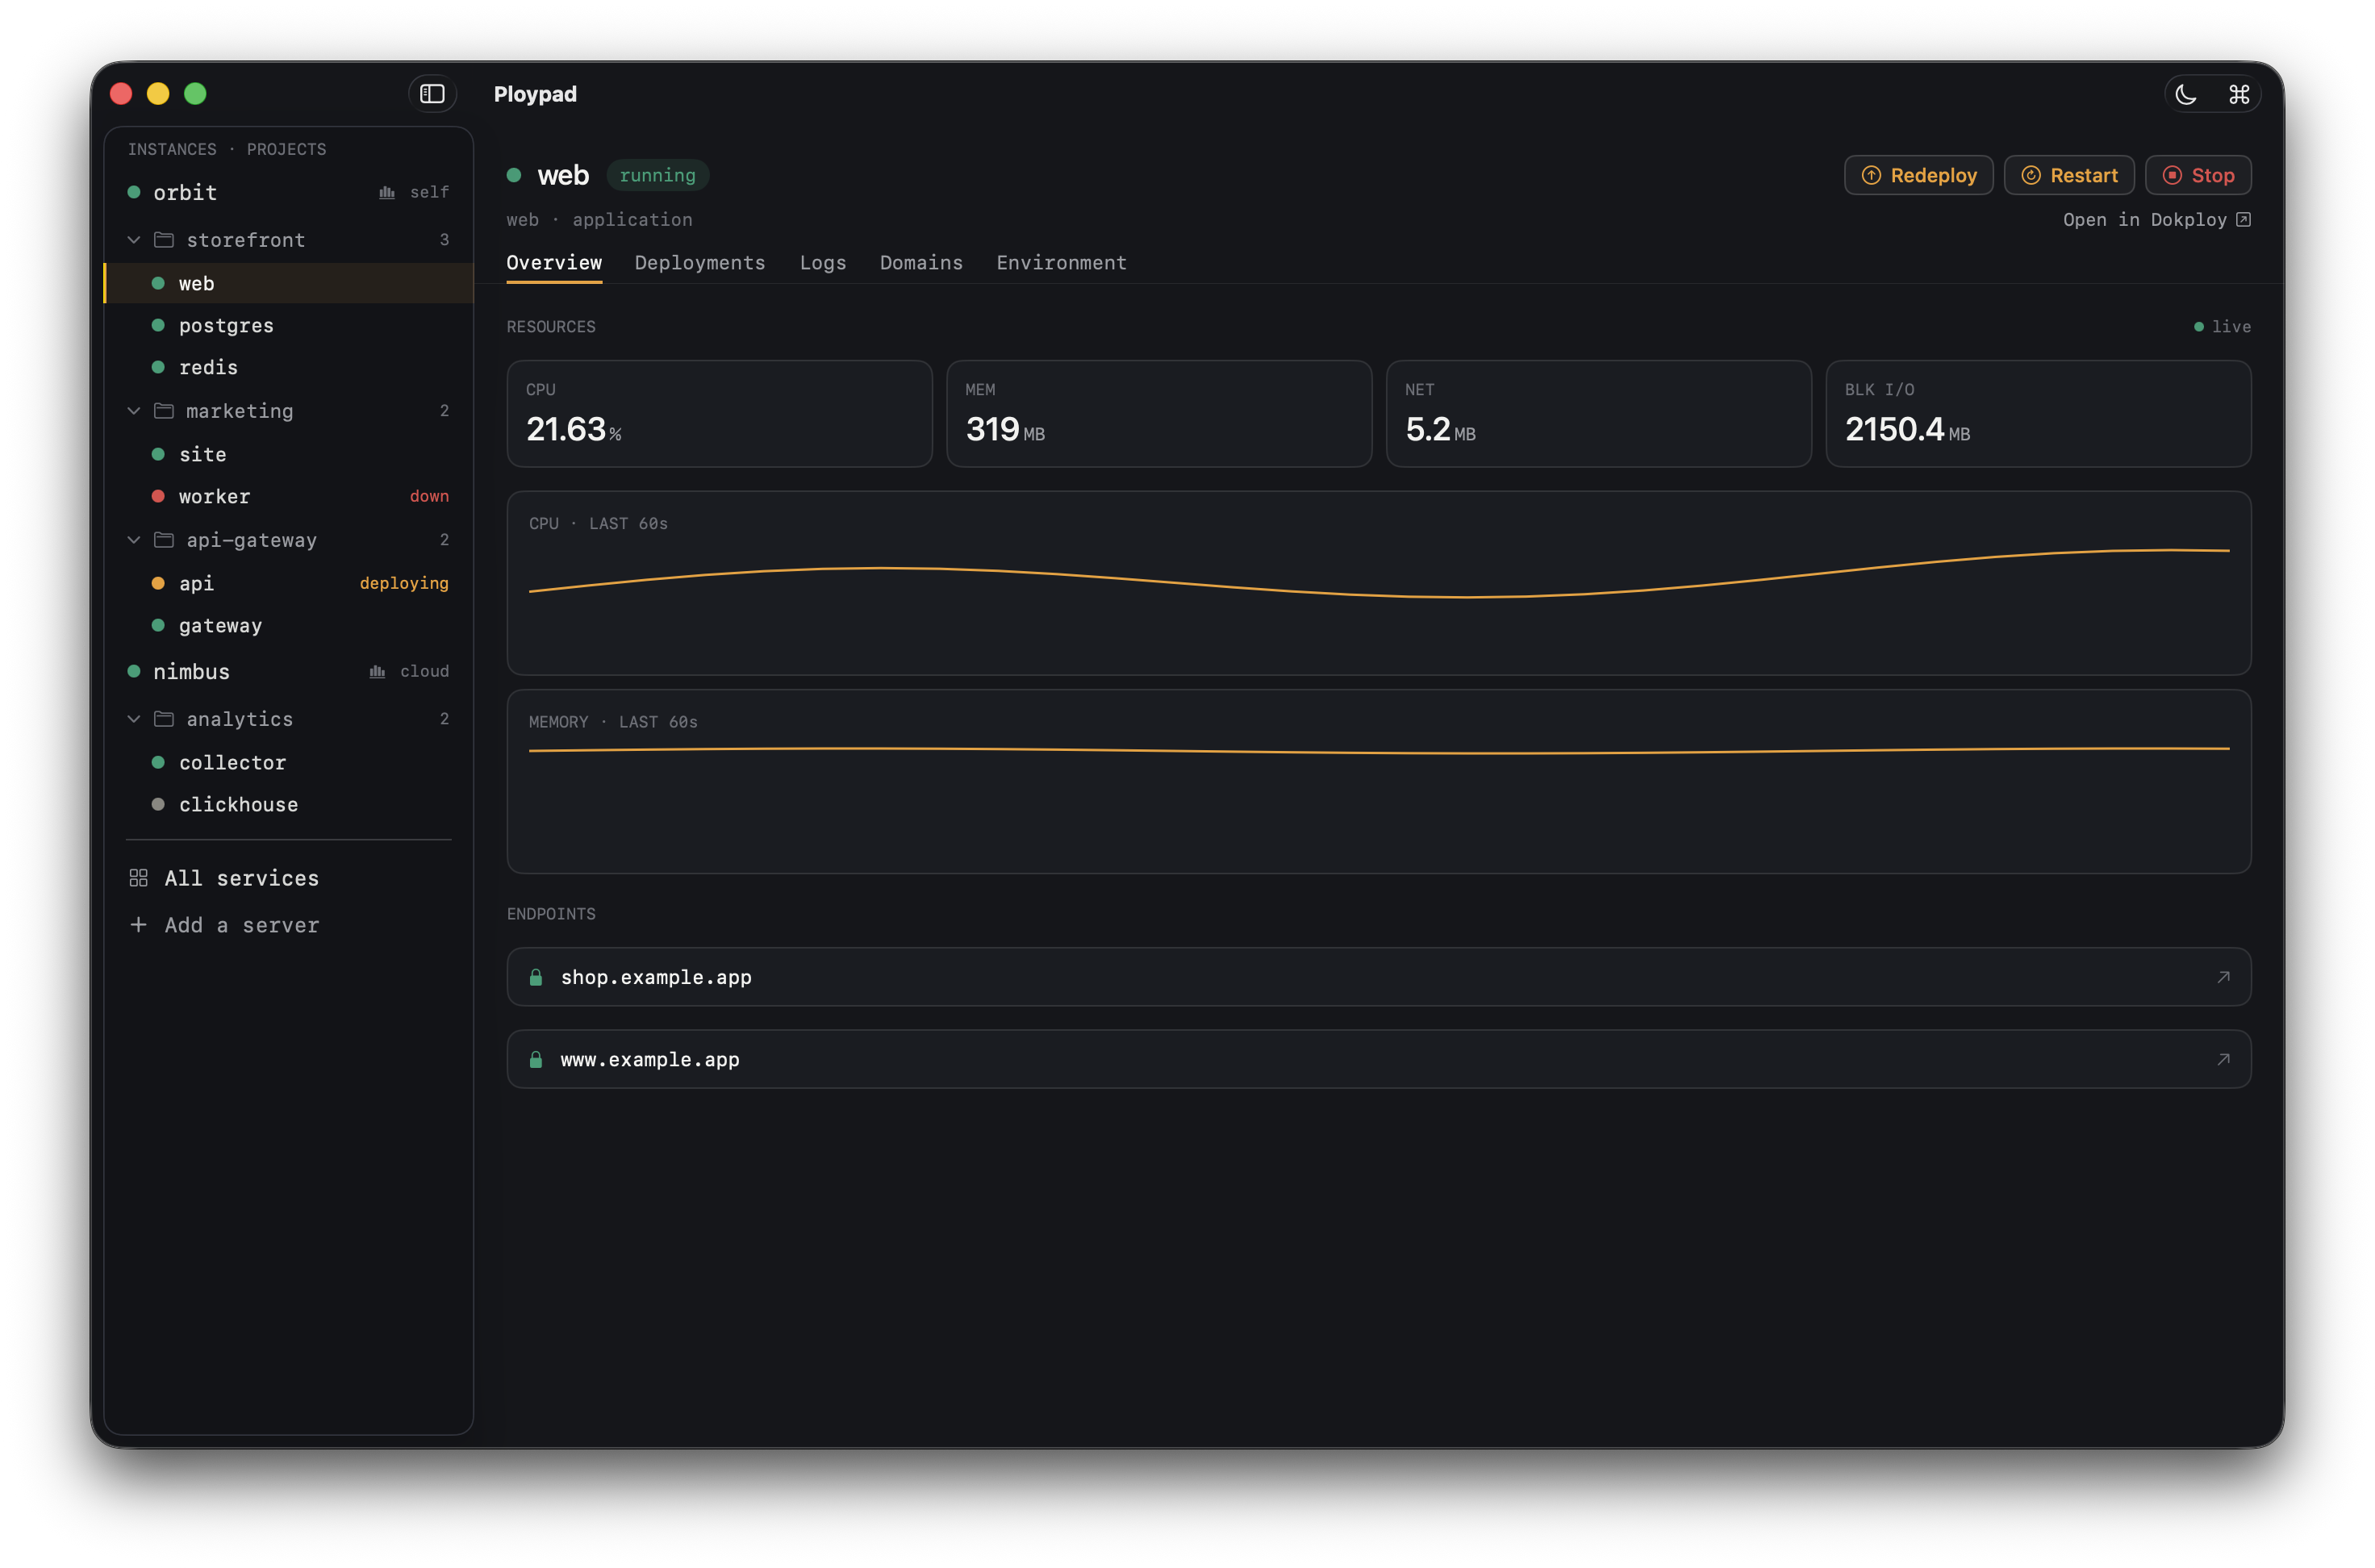The image size is (2375, 1568).
Task: Click the orbit stats bar-chart icon
Action: (x=387, y=192)
